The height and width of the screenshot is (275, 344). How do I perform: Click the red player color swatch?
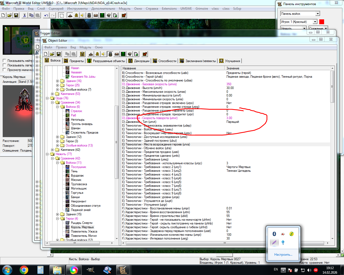pos(322,22)
